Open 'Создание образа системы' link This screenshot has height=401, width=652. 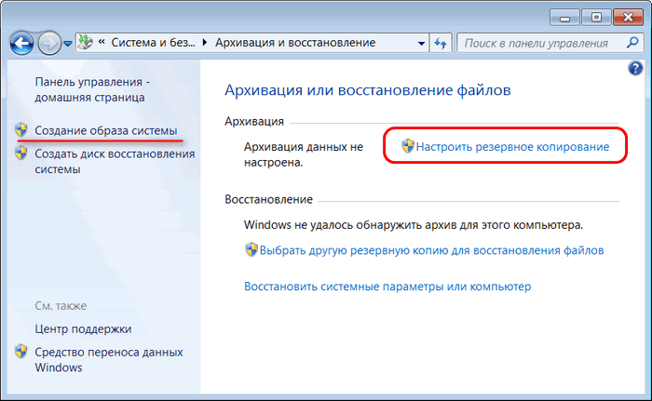[105, 130]
